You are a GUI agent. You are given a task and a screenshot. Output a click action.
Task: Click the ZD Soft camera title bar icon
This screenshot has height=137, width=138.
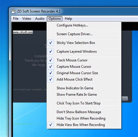point(13,11)
